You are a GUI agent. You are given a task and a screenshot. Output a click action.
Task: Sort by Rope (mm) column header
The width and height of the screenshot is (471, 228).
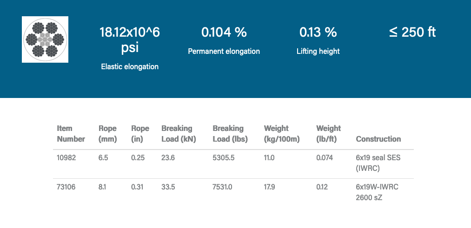tap(107, 134)
